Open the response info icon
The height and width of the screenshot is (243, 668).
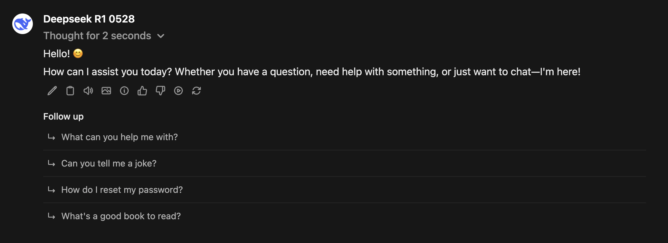coord(124,91)
